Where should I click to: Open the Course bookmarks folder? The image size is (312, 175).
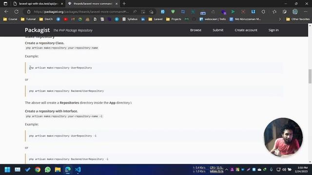[10, 19]
